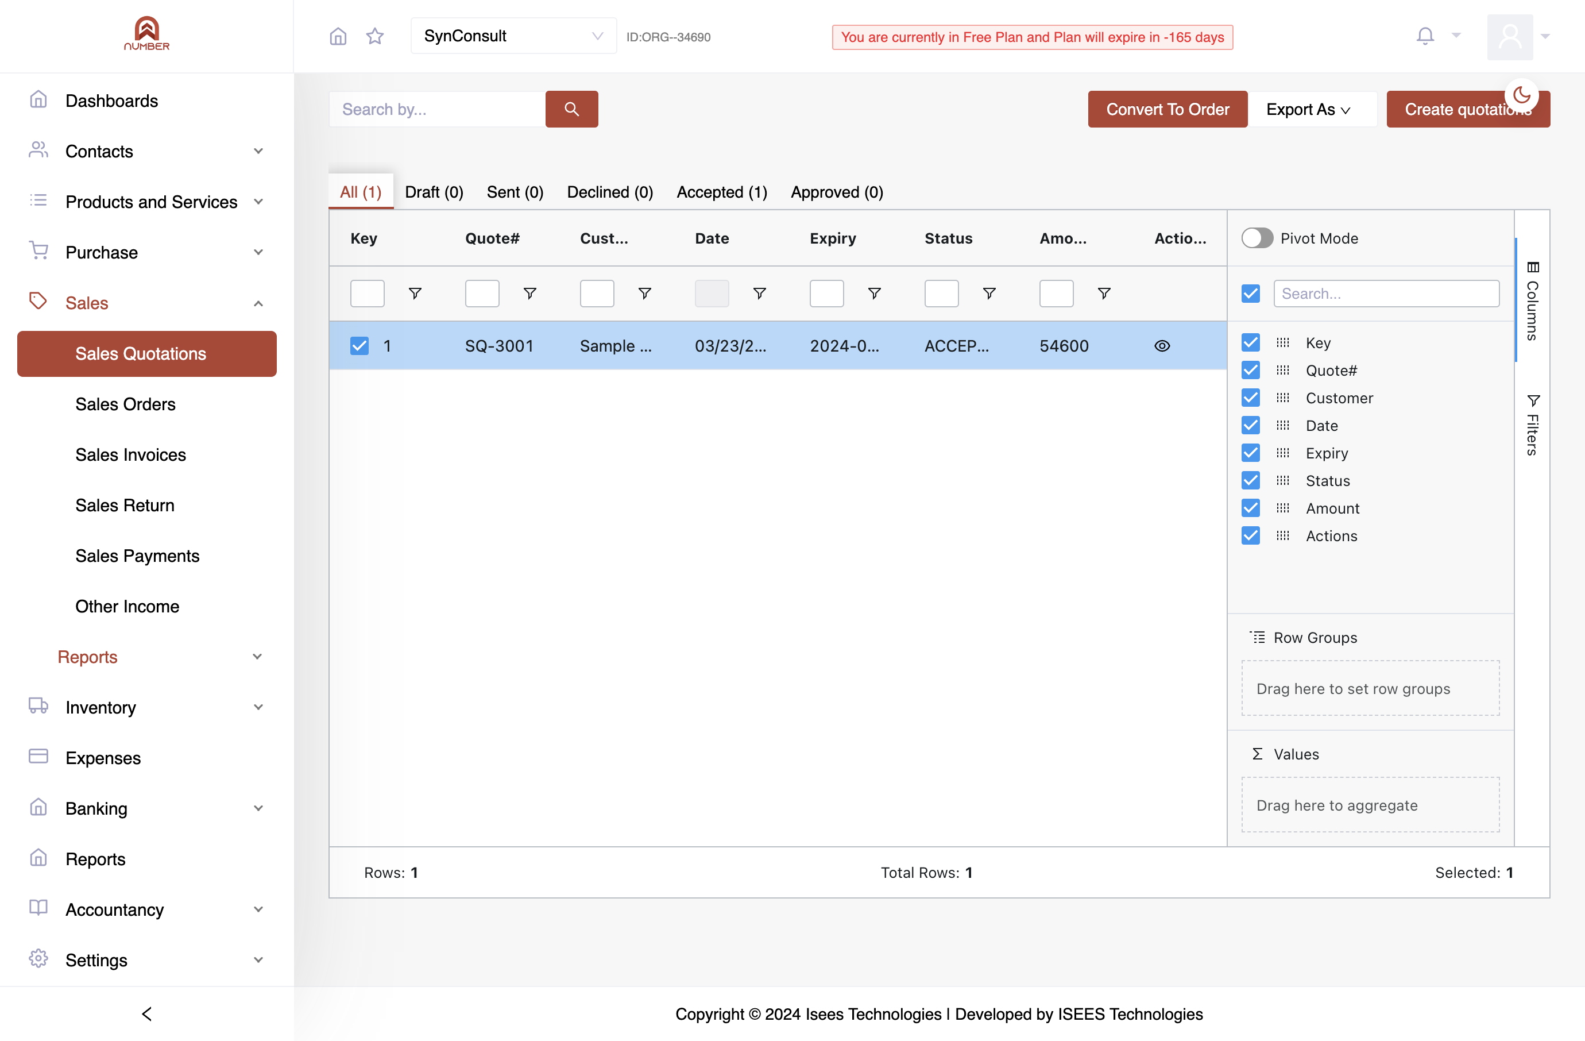Uncheck the Amount column checkbox

(1250, 507)
